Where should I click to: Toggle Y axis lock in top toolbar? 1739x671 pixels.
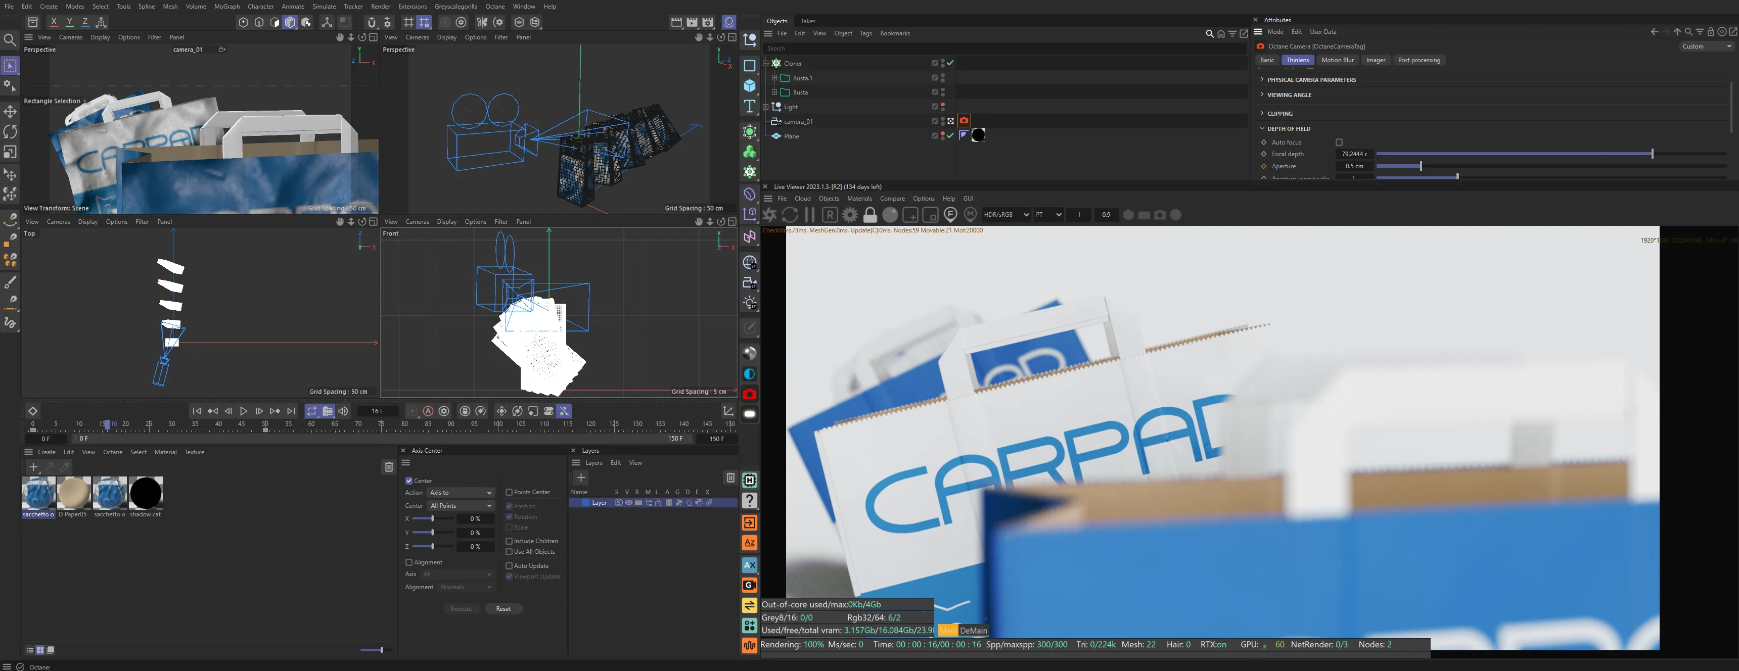click(70, 22)
